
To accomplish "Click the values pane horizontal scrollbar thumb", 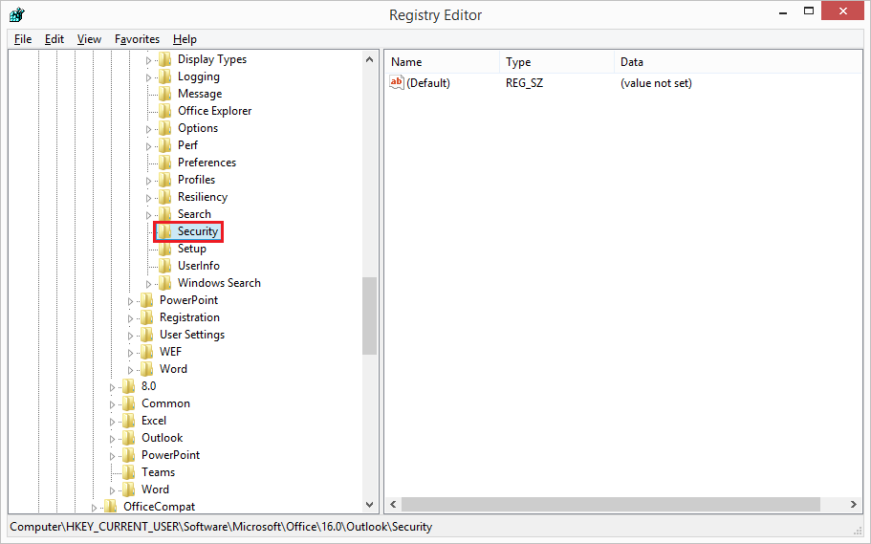I will pyautogui.click(x=611, y=505).
